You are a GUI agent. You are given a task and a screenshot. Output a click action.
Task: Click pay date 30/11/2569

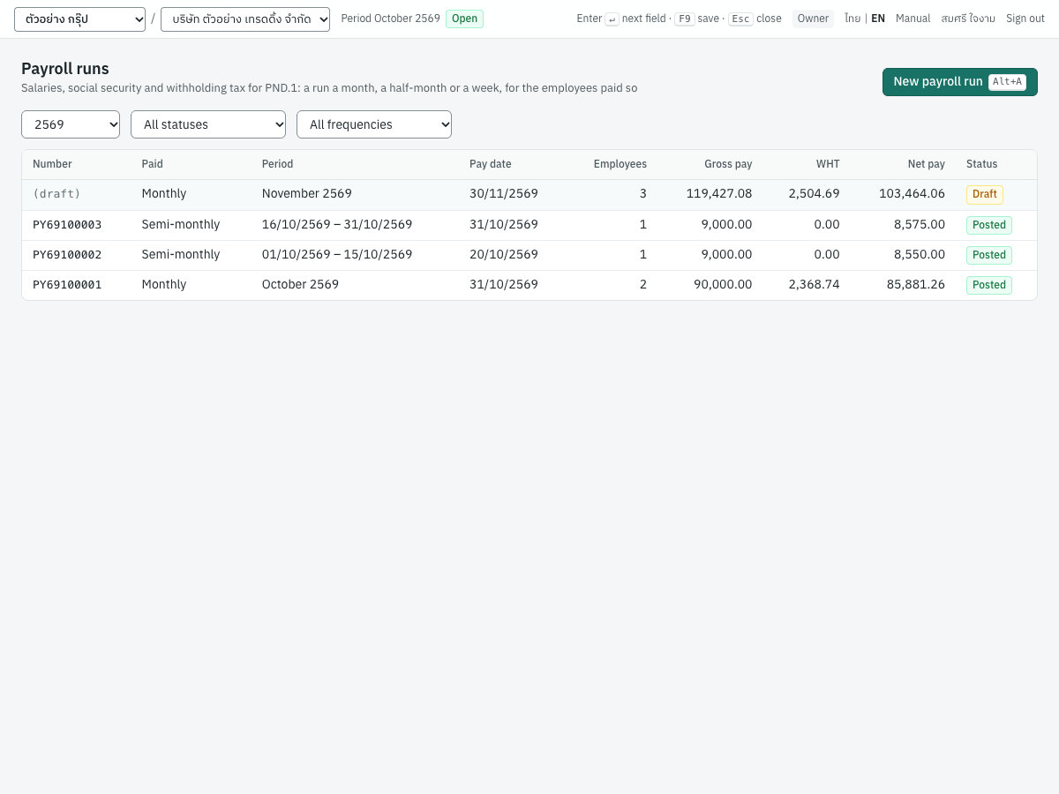point(504,194)
